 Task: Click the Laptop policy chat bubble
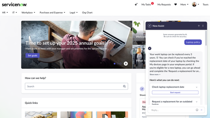point(193,42)
